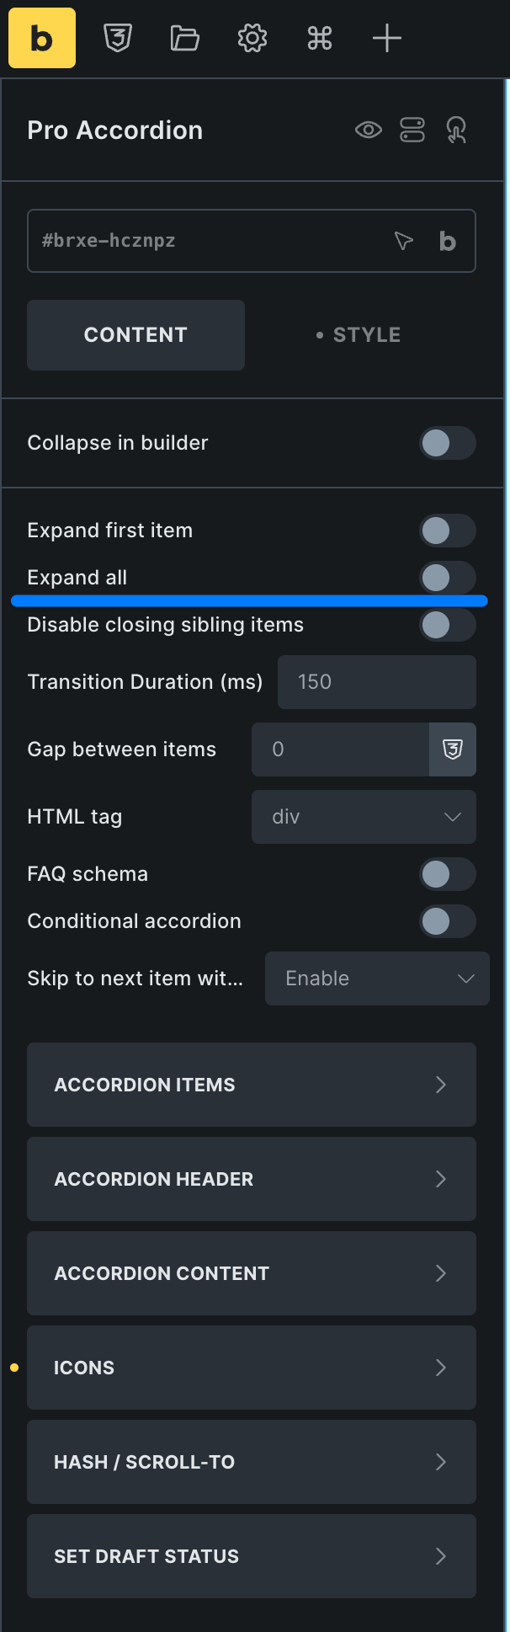
Task: Enable the Expand first item toggle
Action: [x=448, y=531]
